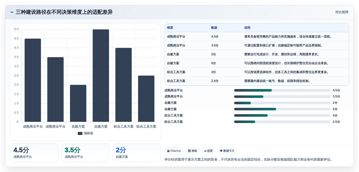Click the 5.0 label on the y-axis

[x=16, y=29]
